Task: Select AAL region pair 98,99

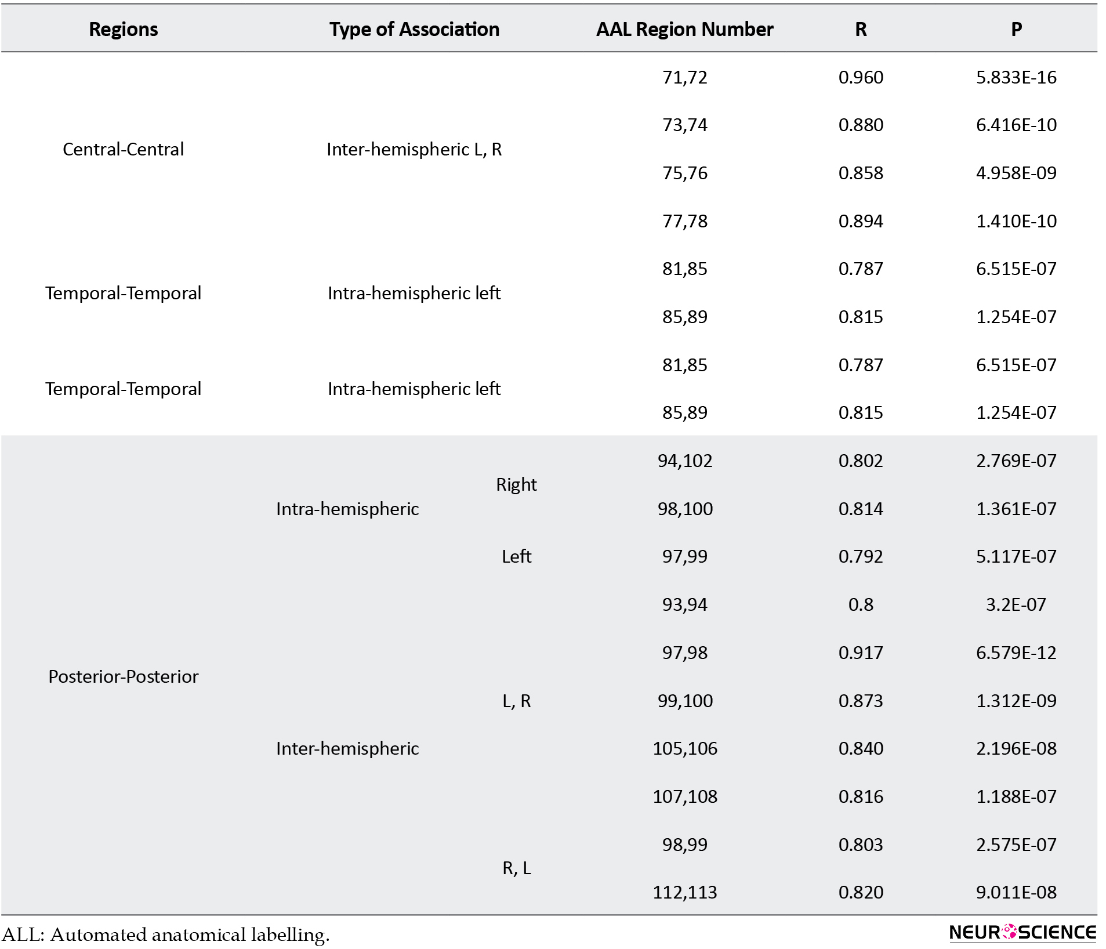Action: 684,845
